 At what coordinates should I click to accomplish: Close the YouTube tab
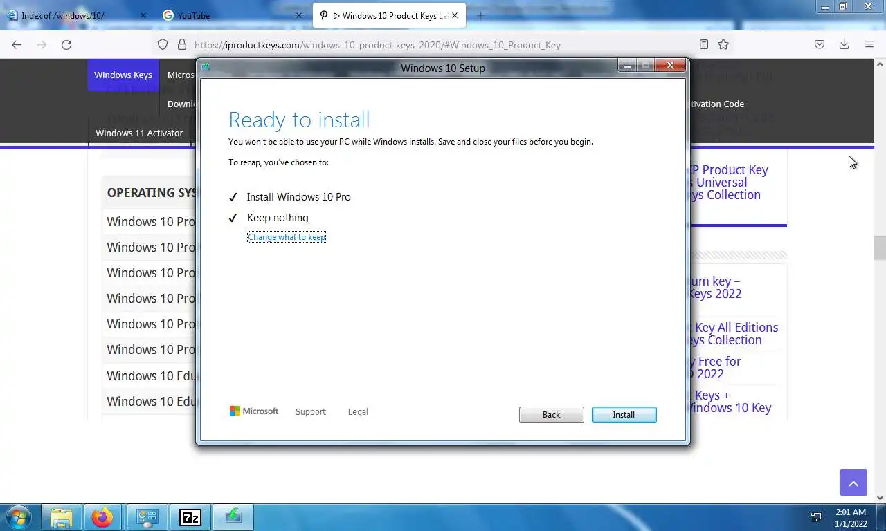[x=299, y=15]
